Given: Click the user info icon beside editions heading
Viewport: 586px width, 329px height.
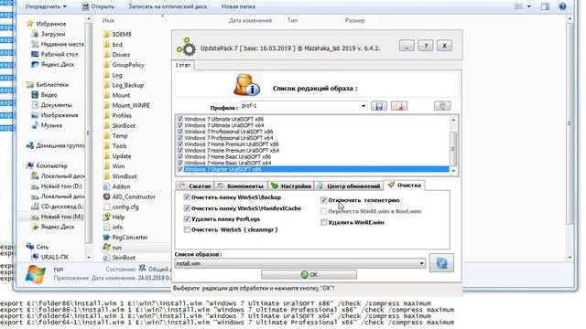Looking at the screenshot, I should pyautogui.click(x=246, y=85).
